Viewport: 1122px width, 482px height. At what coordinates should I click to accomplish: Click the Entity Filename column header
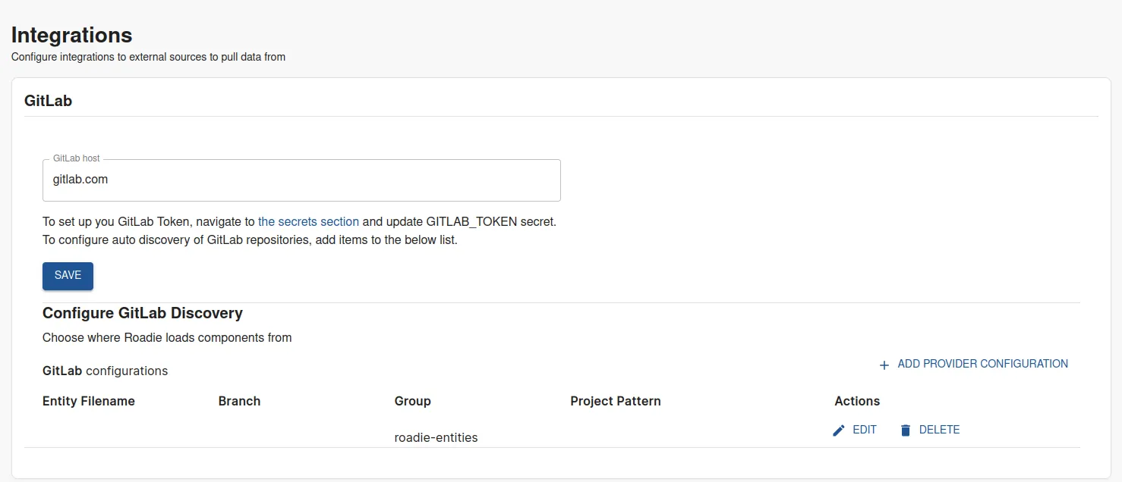(x=88, y=401)
